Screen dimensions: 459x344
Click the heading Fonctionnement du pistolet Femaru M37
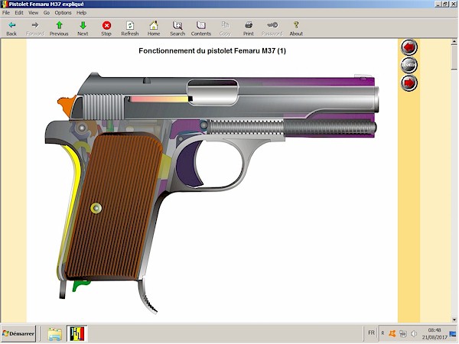pos(212,51)
